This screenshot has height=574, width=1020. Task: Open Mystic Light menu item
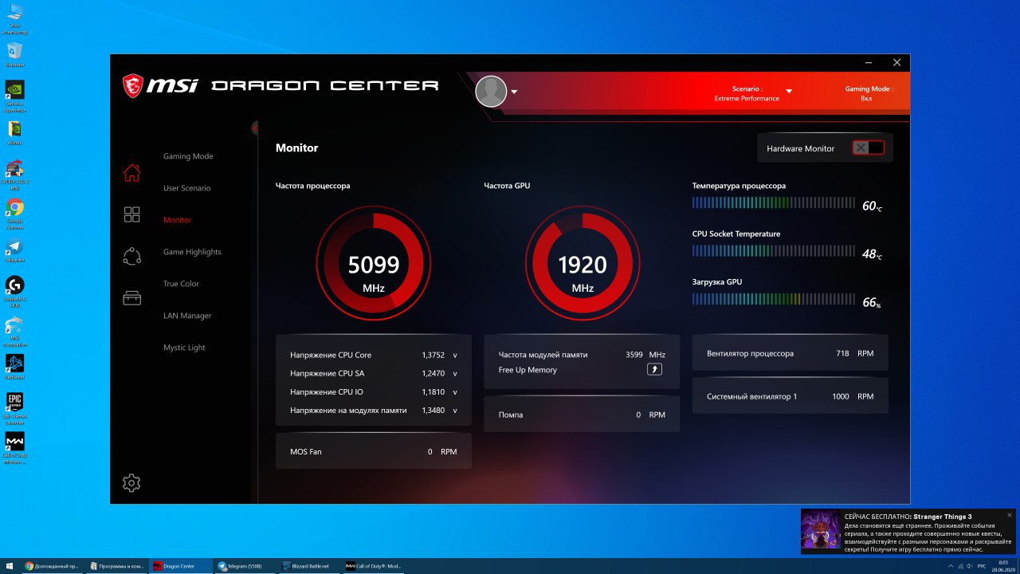tap(184, 348)
